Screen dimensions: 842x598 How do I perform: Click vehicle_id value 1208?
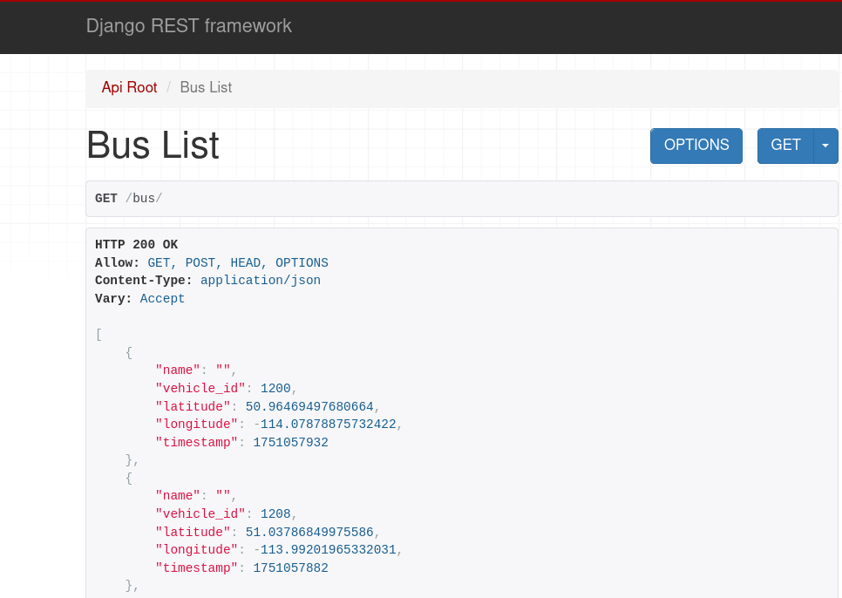(275, 514)
